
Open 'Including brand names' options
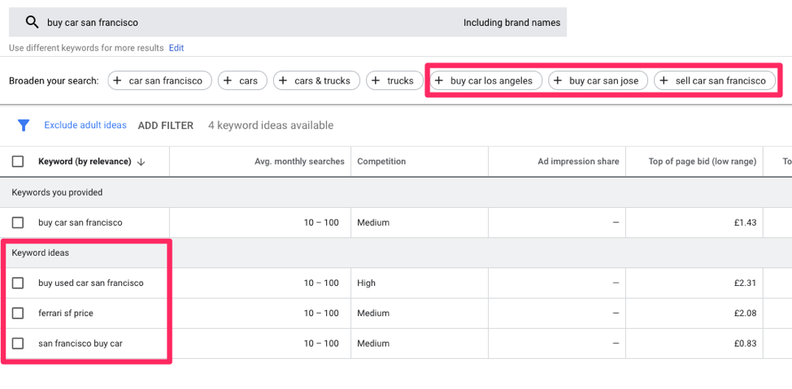(x=511, y=23)
